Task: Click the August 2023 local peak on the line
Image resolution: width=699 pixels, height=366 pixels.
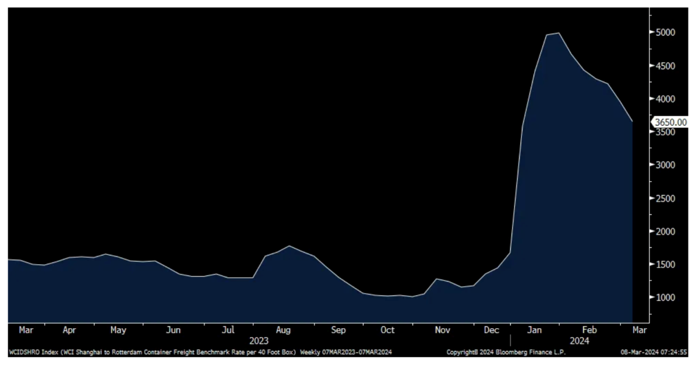Action: pos(290,246)
